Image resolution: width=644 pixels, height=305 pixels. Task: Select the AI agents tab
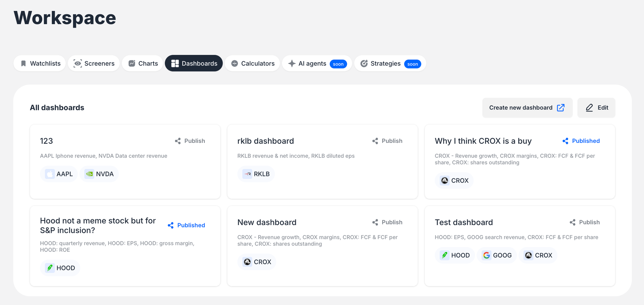[x=317, y=64]
